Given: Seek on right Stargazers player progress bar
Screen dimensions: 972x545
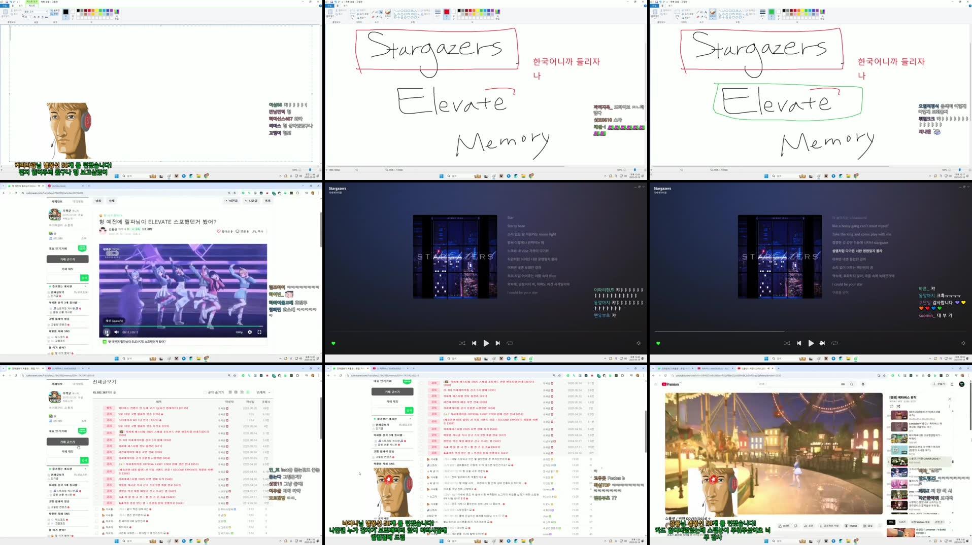Looking at the screenshot, I should tap(811, 332).
